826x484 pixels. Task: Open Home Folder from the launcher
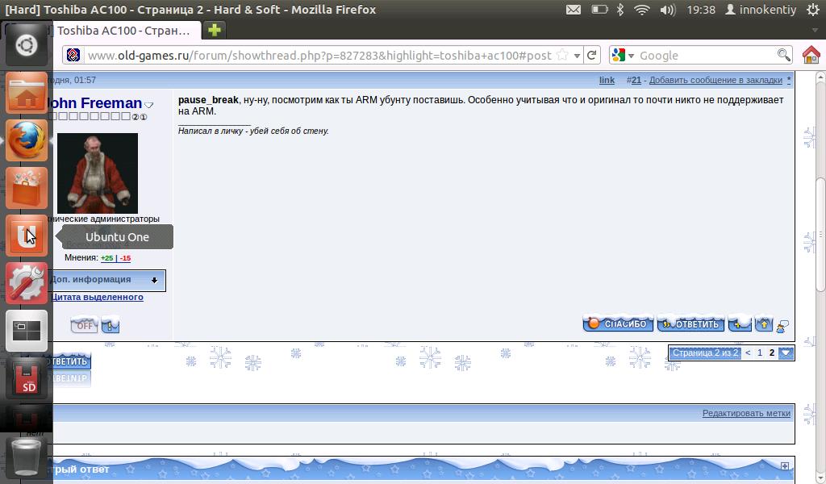click(x=27, y=94)
